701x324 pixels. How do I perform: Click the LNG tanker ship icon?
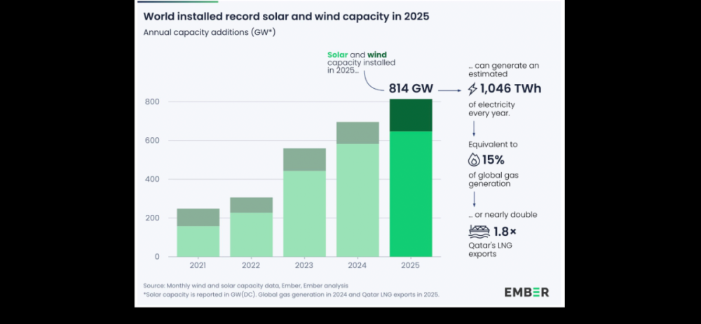point(477,232)
